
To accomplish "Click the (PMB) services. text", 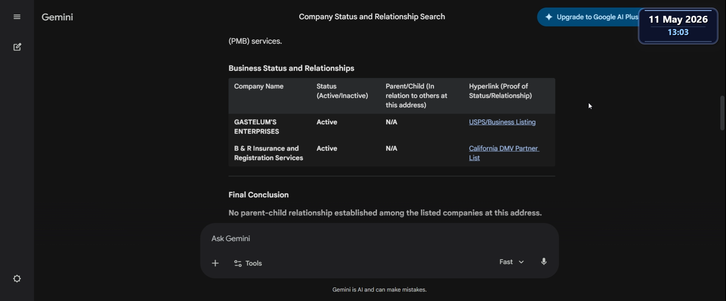I will [255, 41].
